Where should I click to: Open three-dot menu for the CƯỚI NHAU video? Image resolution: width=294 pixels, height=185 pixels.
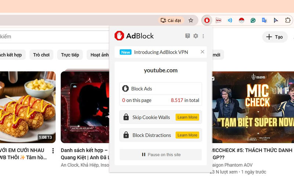[53, 151]
